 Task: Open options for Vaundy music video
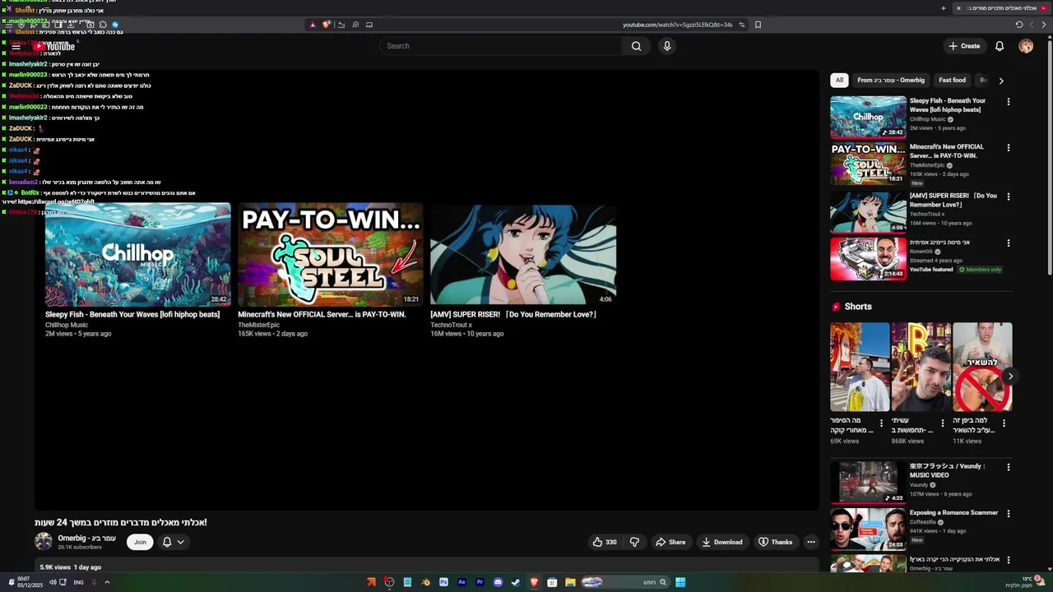[1009, 467]
